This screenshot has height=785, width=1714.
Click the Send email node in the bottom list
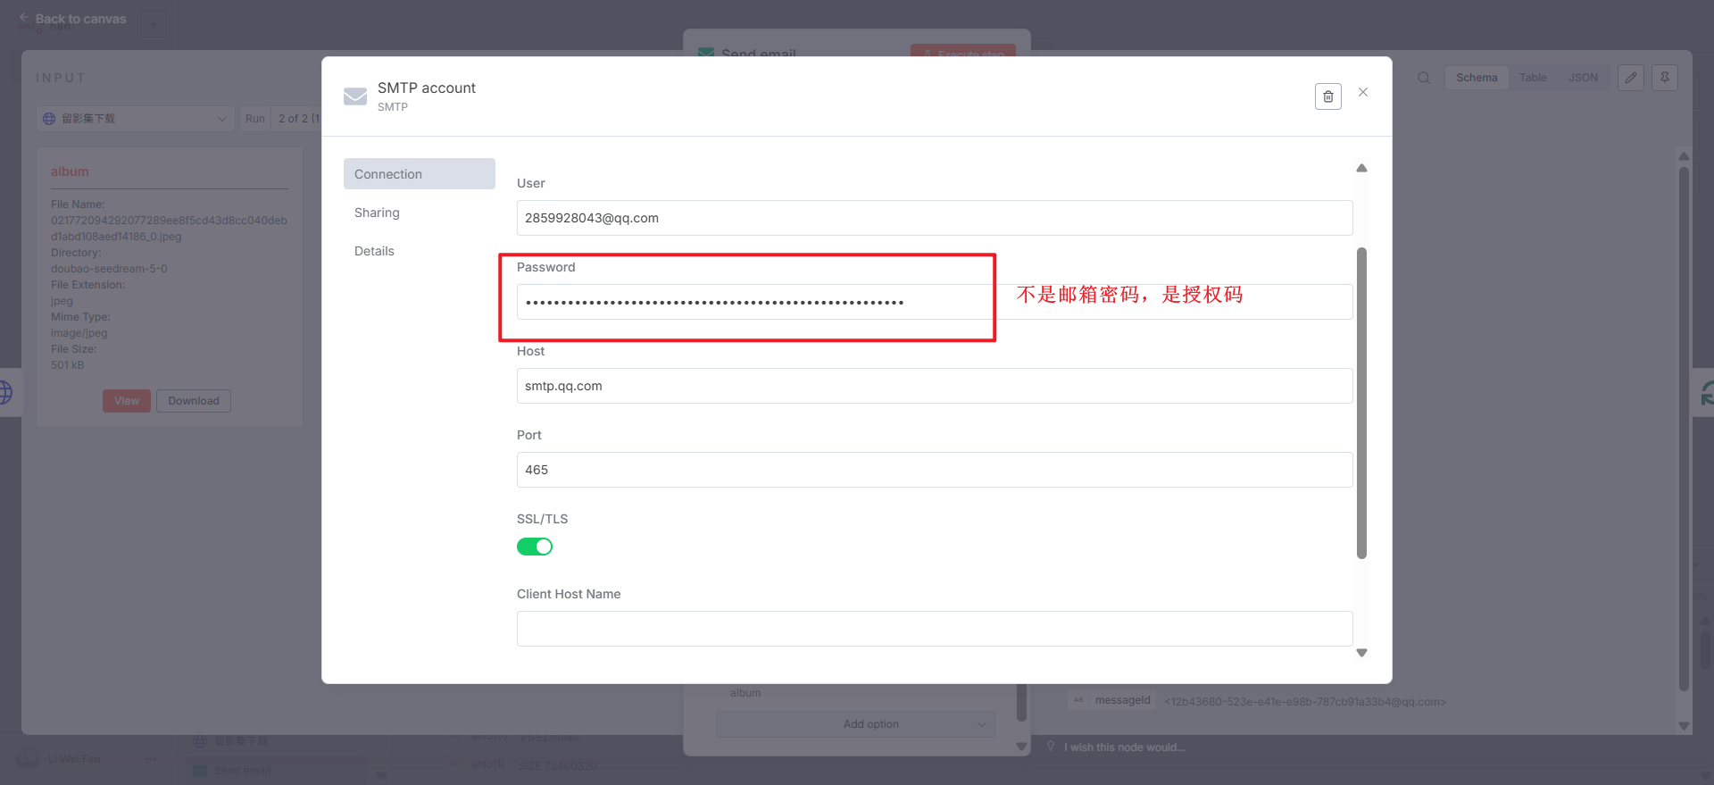click(x=276, y=771)
